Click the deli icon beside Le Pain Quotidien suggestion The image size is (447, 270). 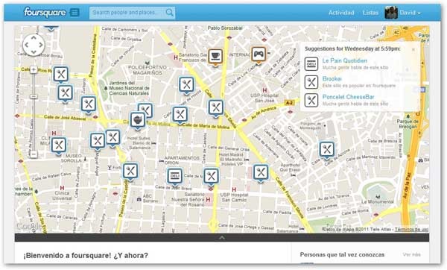[311, 63]
